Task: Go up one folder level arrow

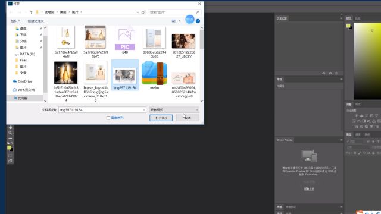Action: click(x=31, y=12)
